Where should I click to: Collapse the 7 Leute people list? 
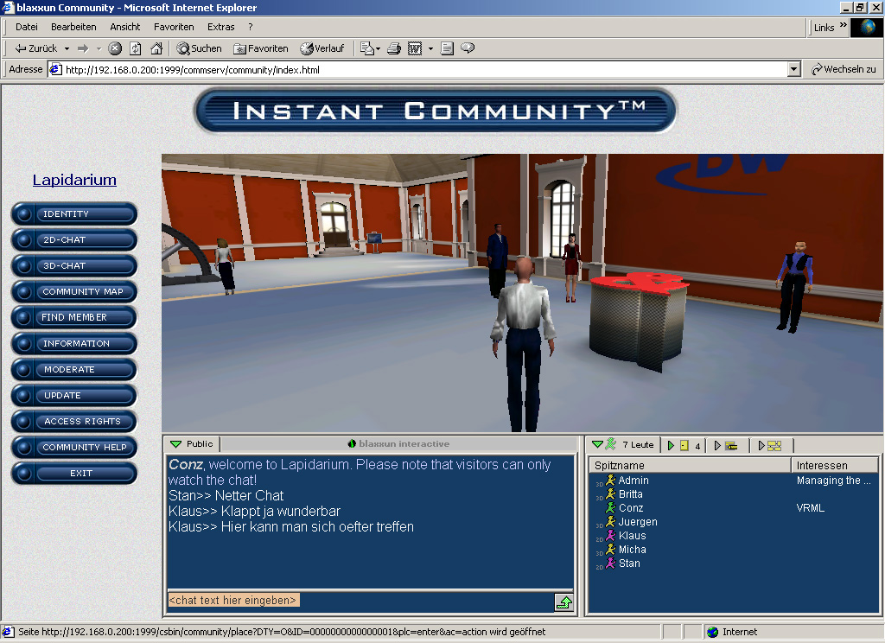(597, 445)
